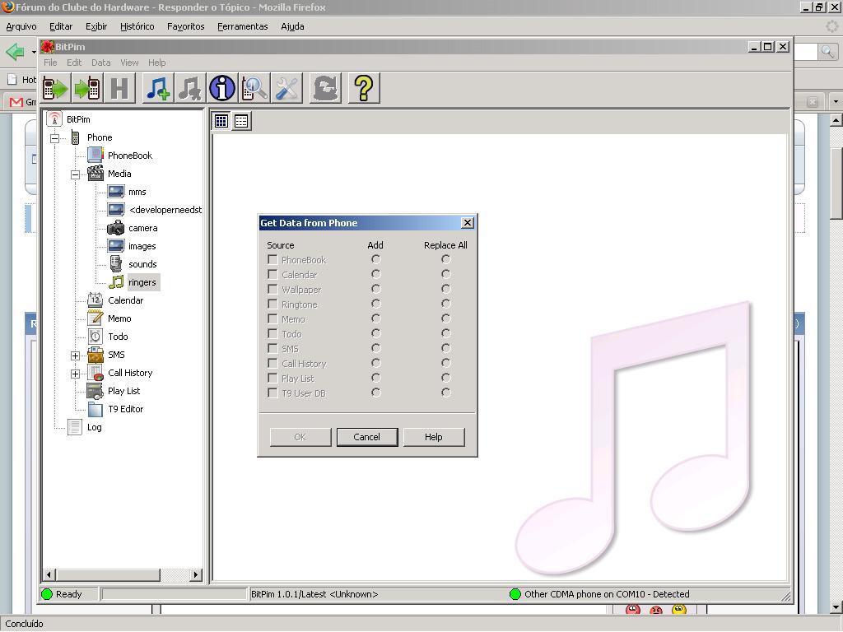Open the Memo tree item
This screenshot has height=632, width=843.
coord(119,318)
